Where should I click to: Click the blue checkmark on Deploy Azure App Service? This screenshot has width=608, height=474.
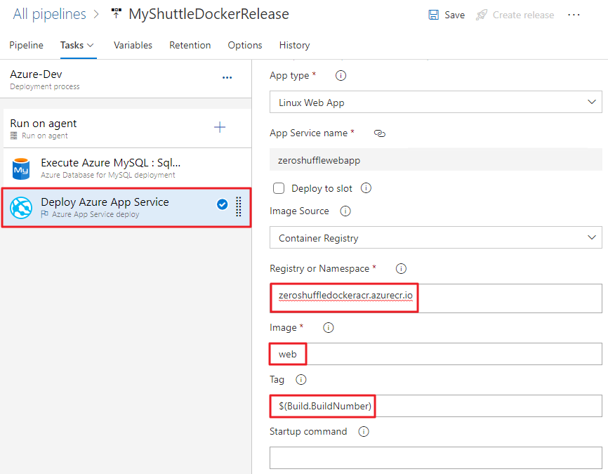click(x=222, y=204)
